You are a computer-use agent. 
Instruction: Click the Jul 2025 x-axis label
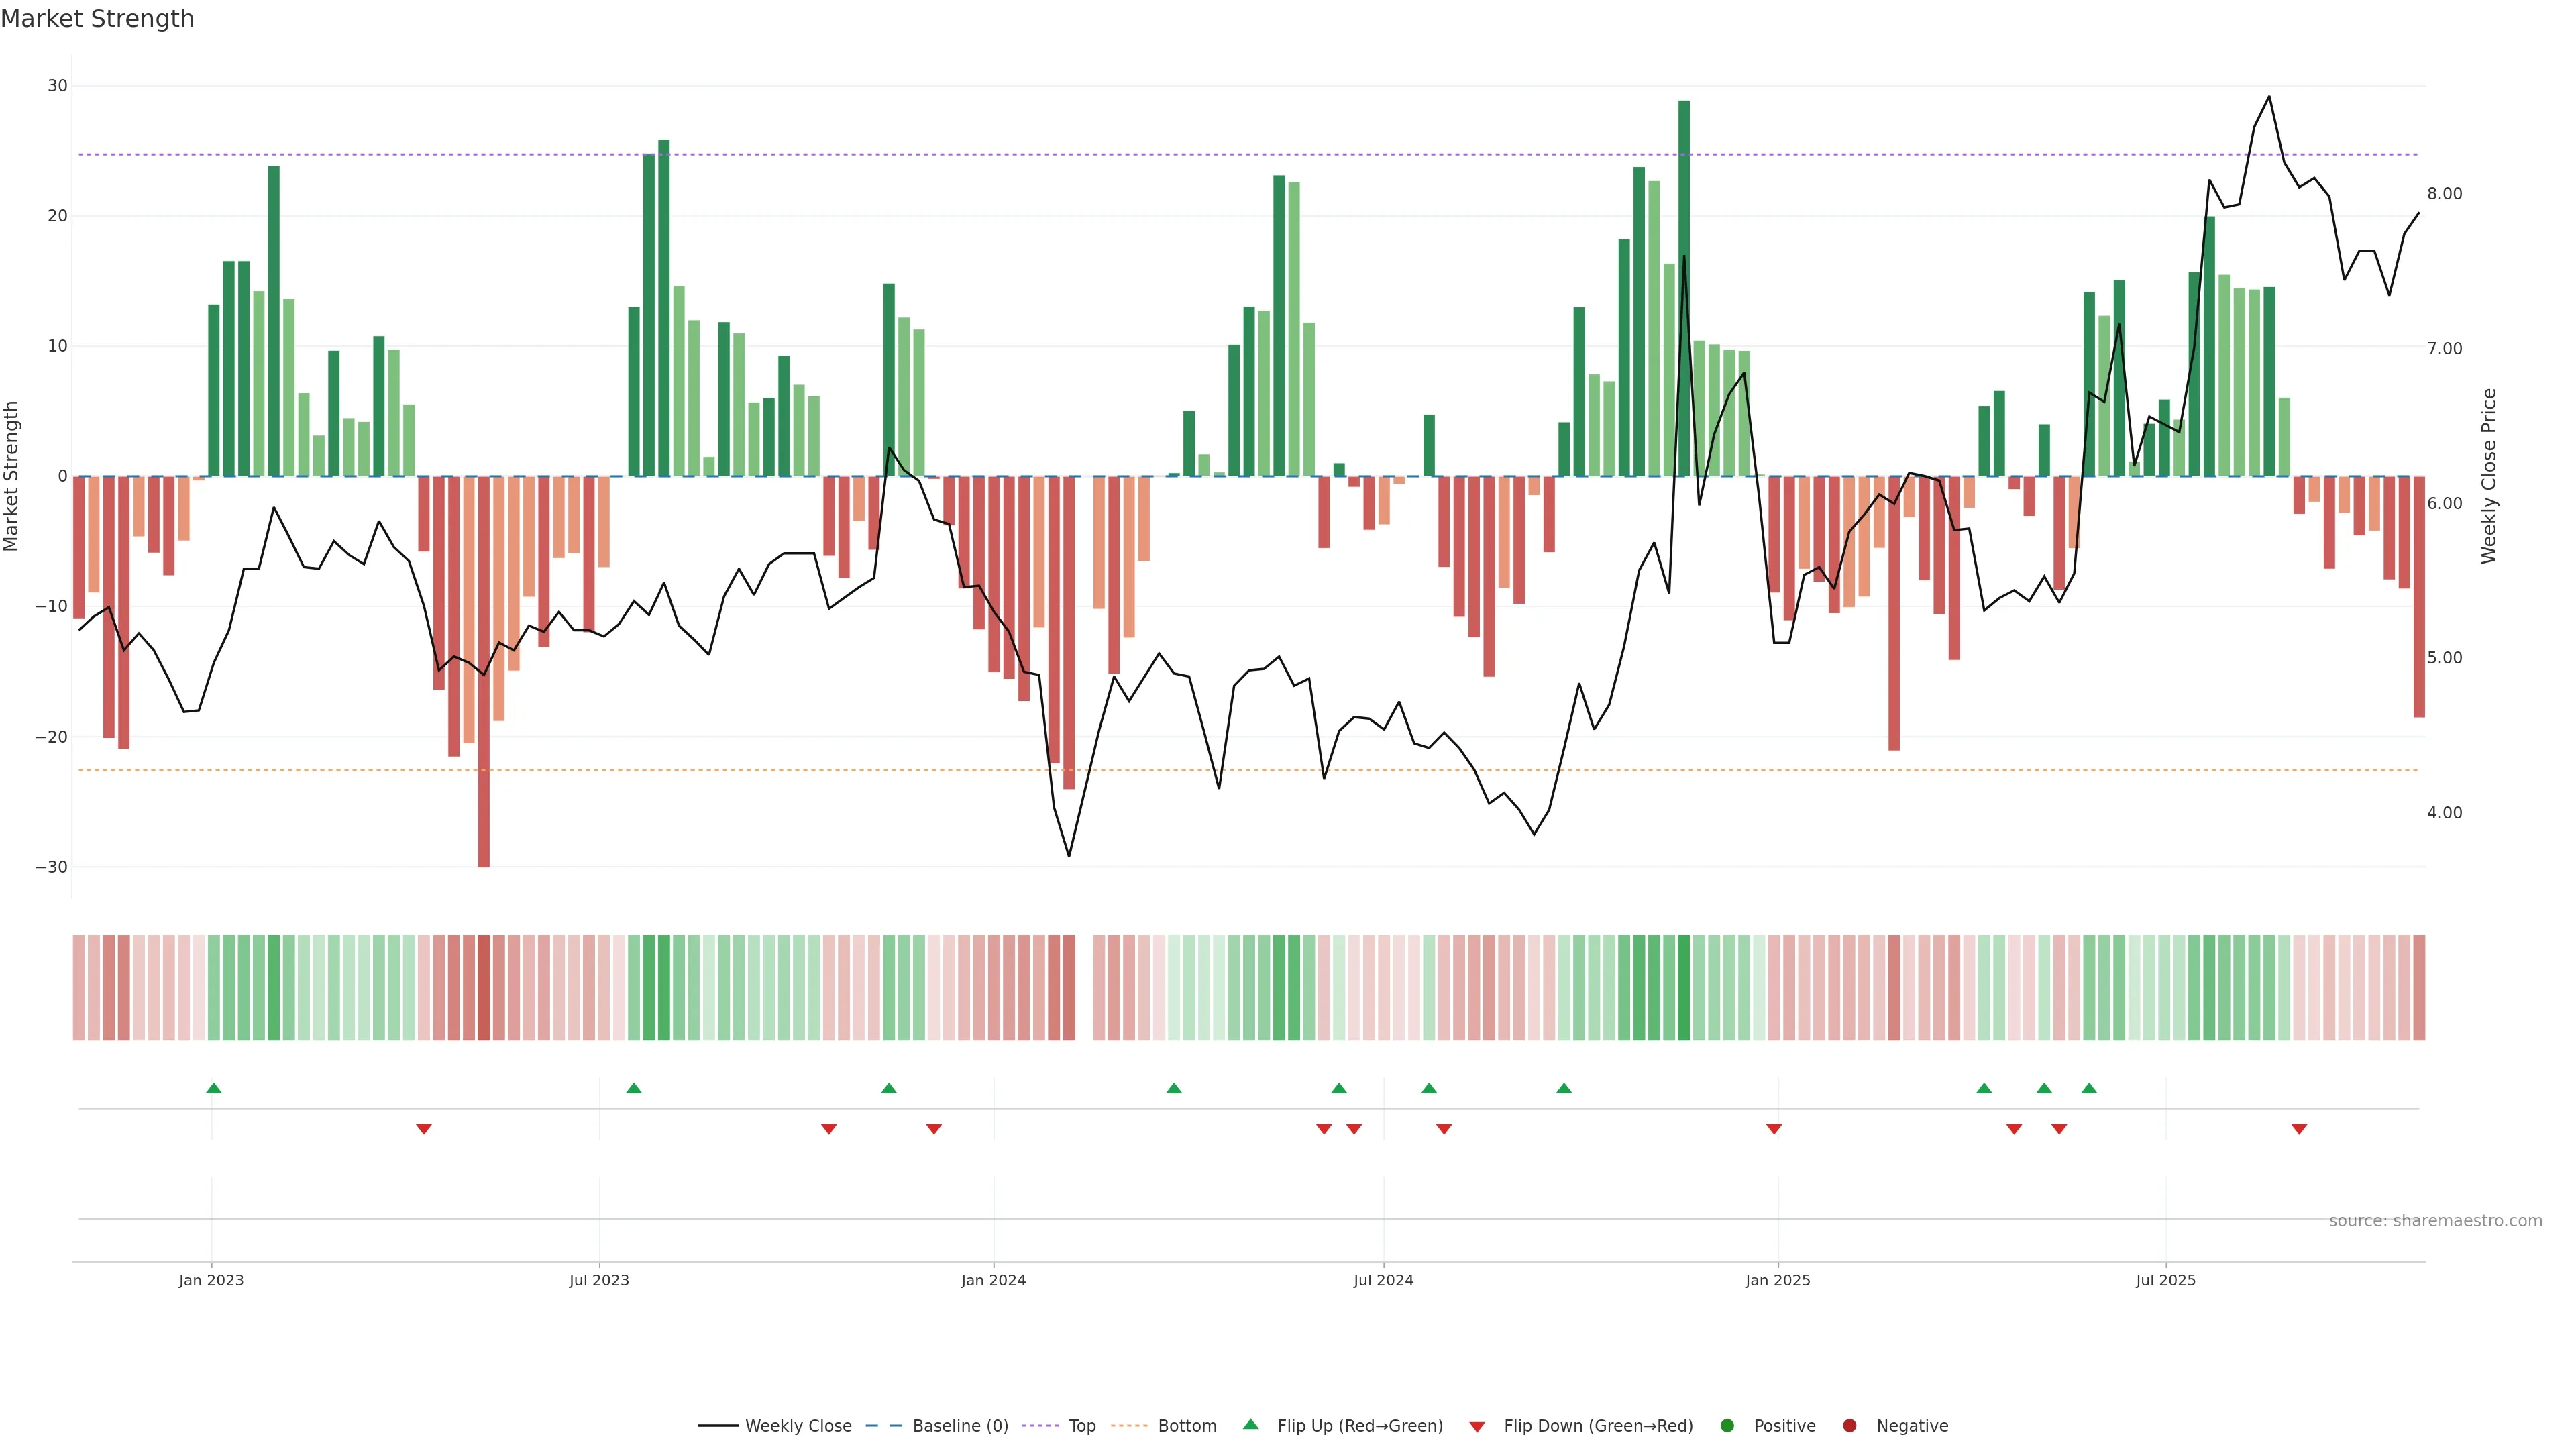(2165, 1280)
